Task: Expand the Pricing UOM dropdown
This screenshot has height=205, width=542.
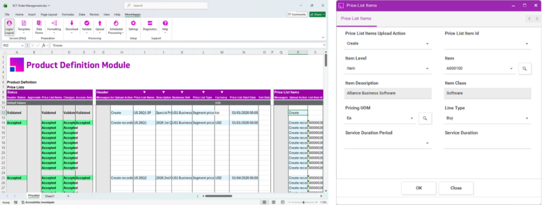Action: 412,118
